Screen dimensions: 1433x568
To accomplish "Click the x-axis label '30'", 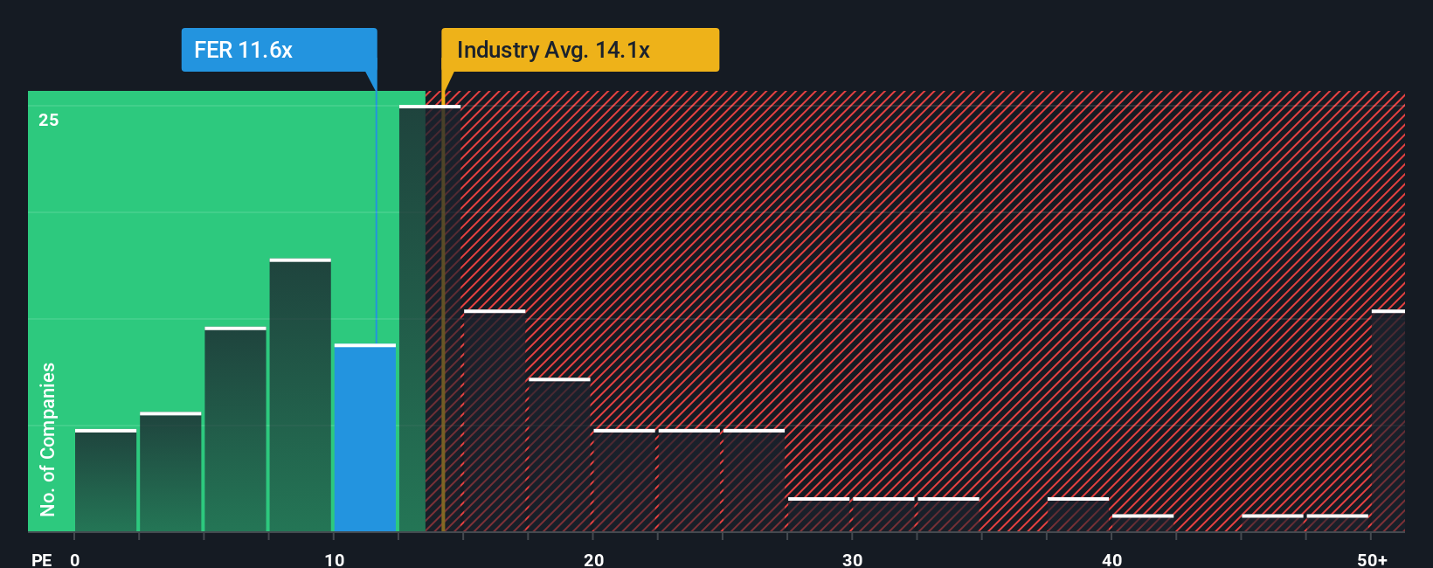I will (x=852, y=559).
